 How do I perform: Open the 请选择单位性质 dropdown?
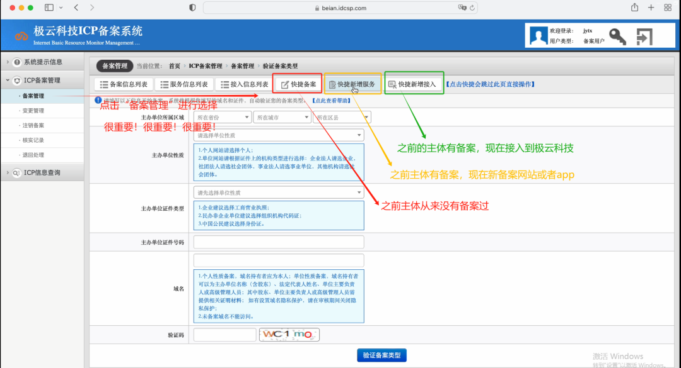pos(278,135)
